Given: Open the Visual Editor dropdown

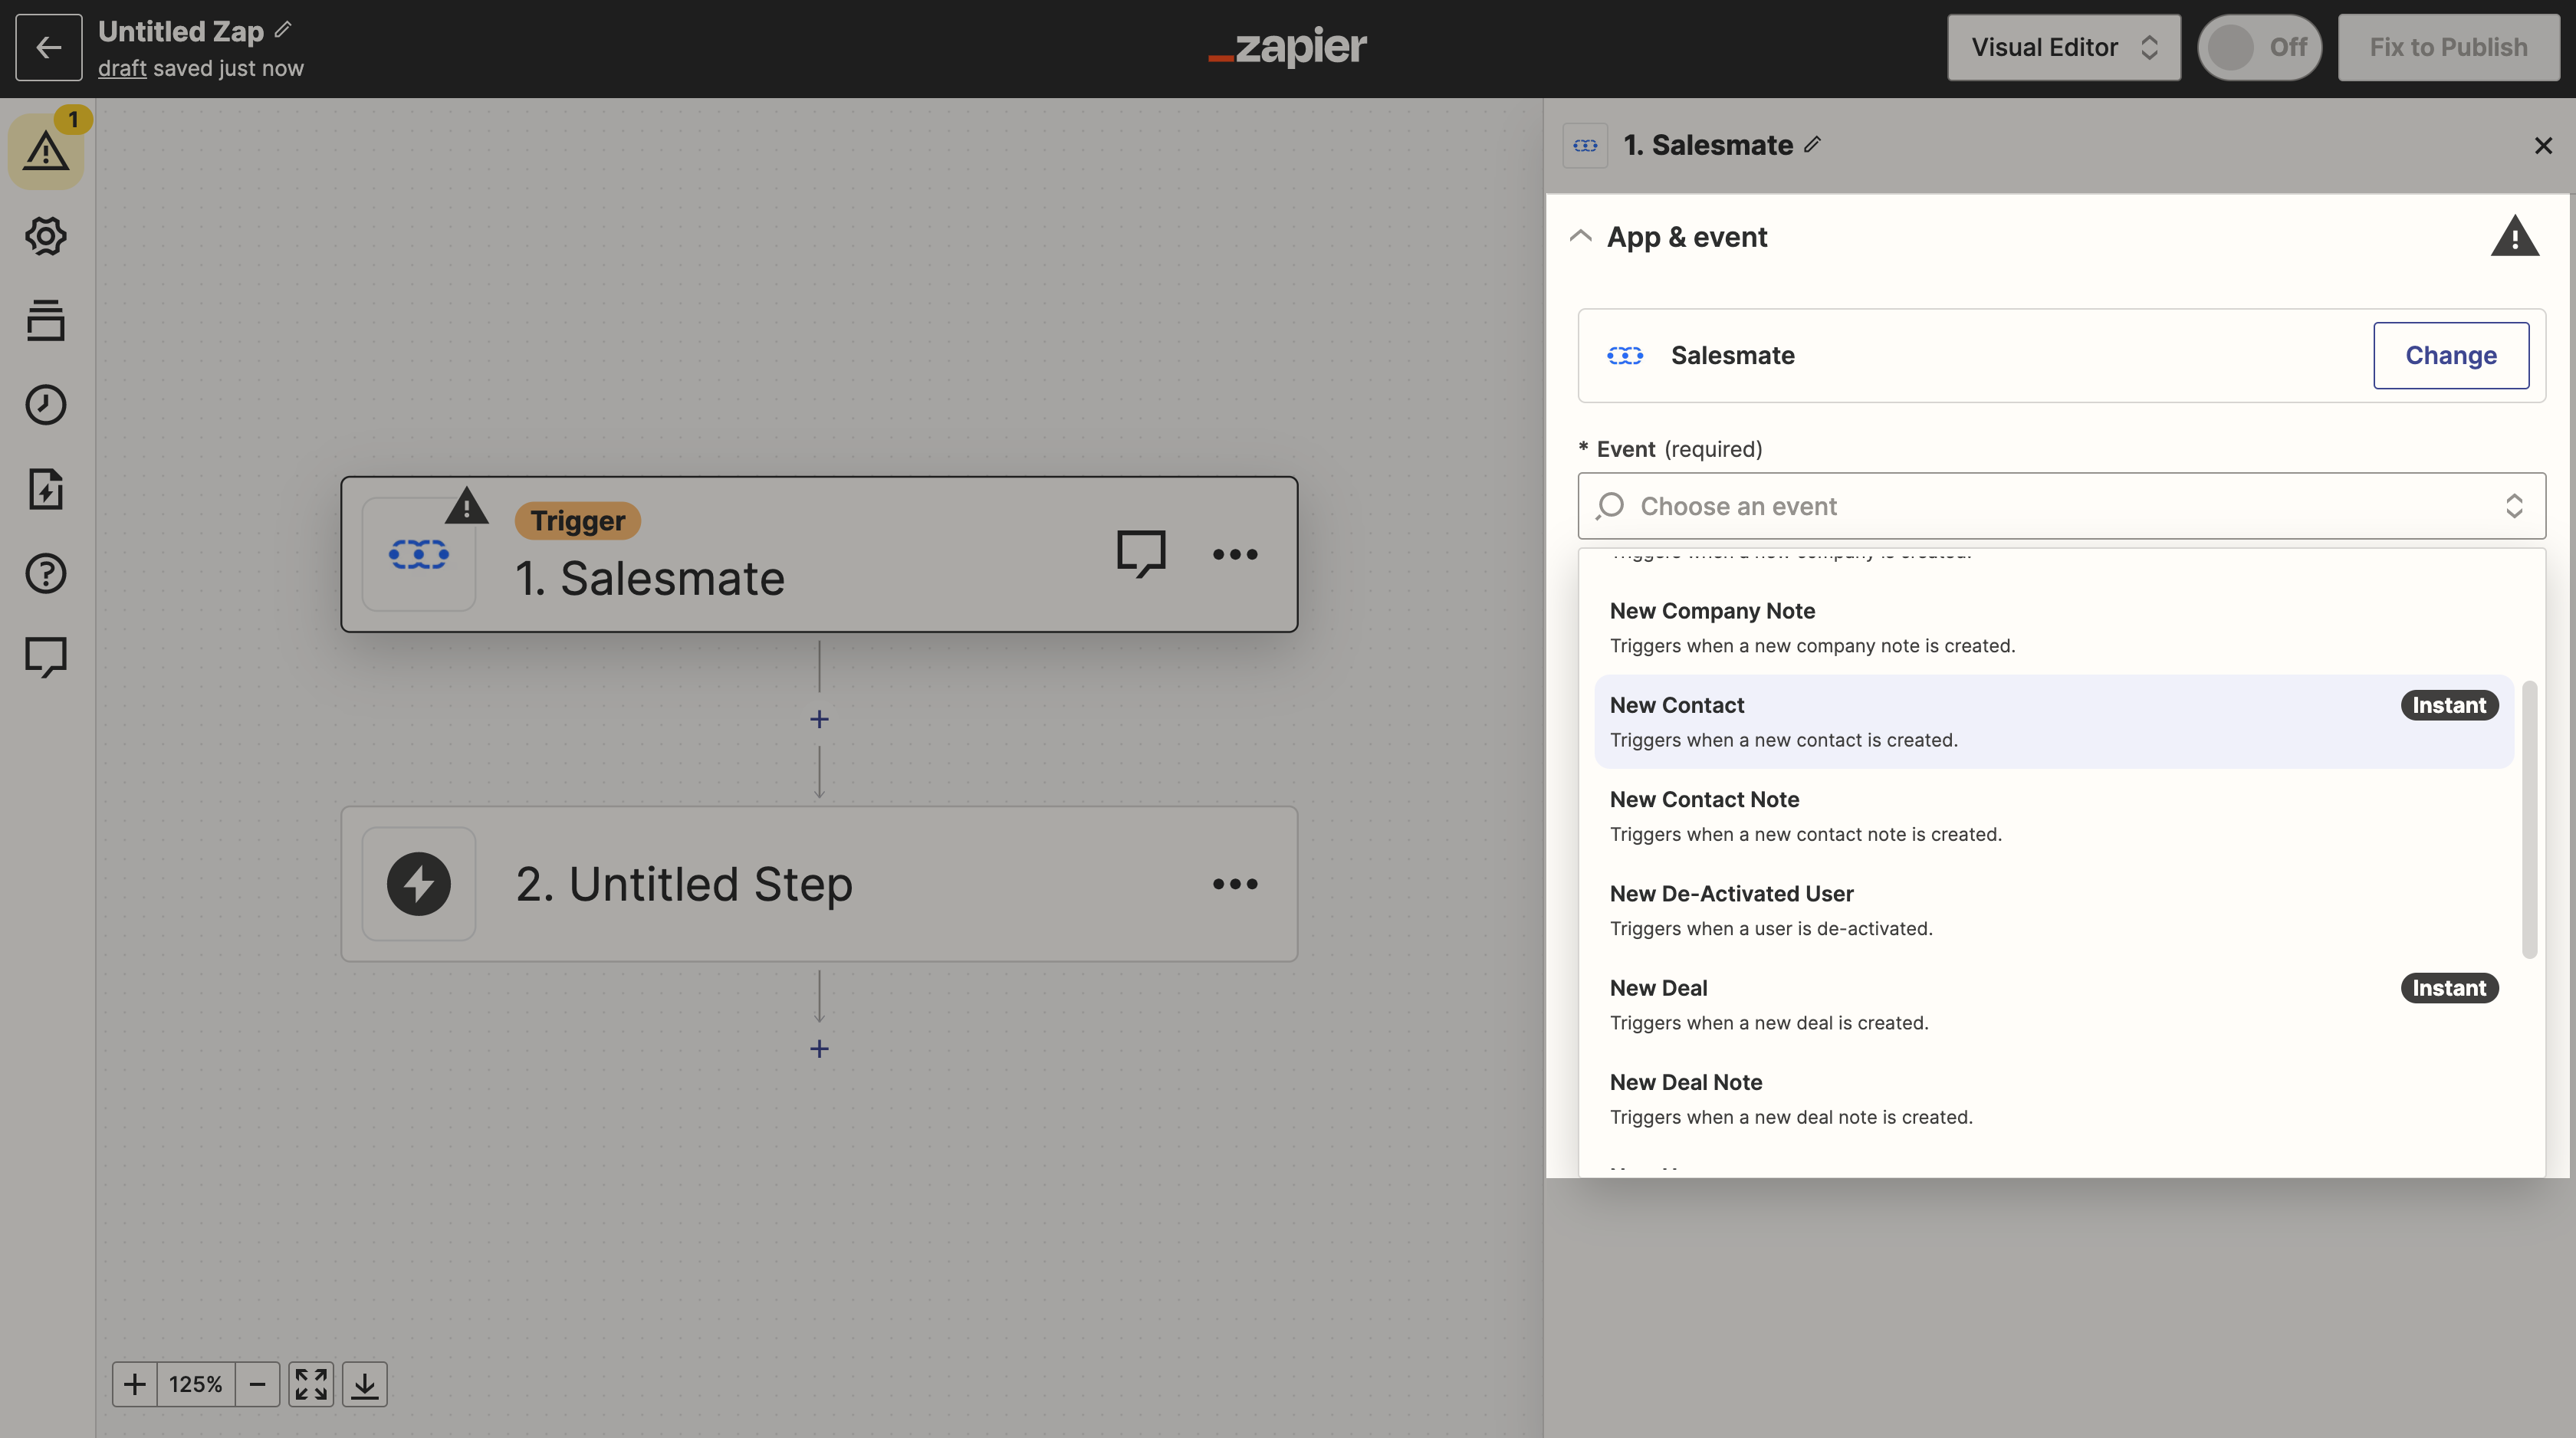Looking at the screenshot, I should click(2064, 47).
